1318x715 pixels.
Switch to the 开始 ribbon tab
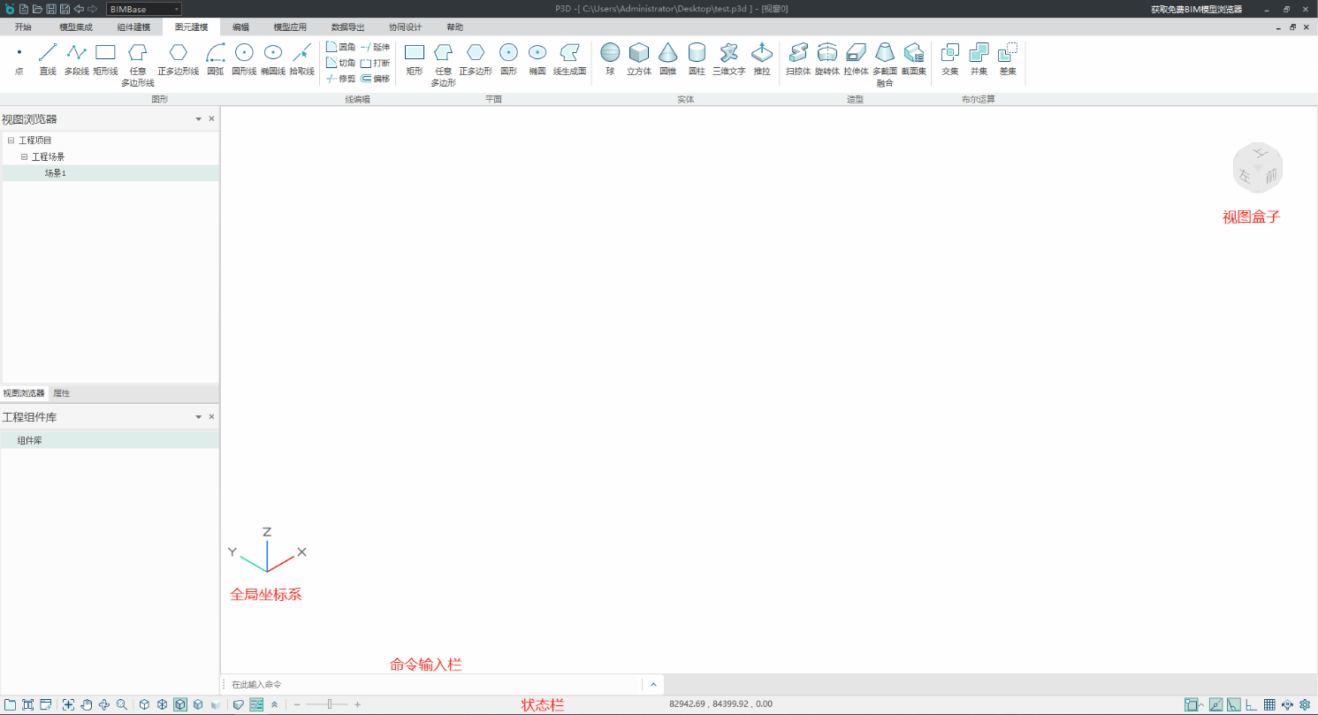point(23,27)
